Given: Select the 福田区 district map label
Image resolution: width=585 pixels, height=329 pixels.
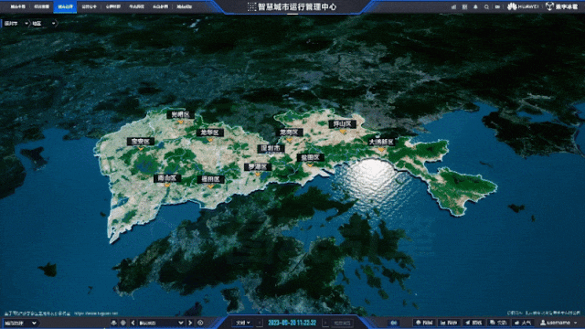Looking at the screenshot, I should click(211, 179).
